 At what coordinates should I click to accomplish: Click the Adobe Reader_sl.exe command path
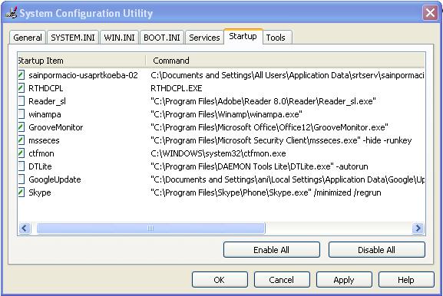(x=263, y=101)
